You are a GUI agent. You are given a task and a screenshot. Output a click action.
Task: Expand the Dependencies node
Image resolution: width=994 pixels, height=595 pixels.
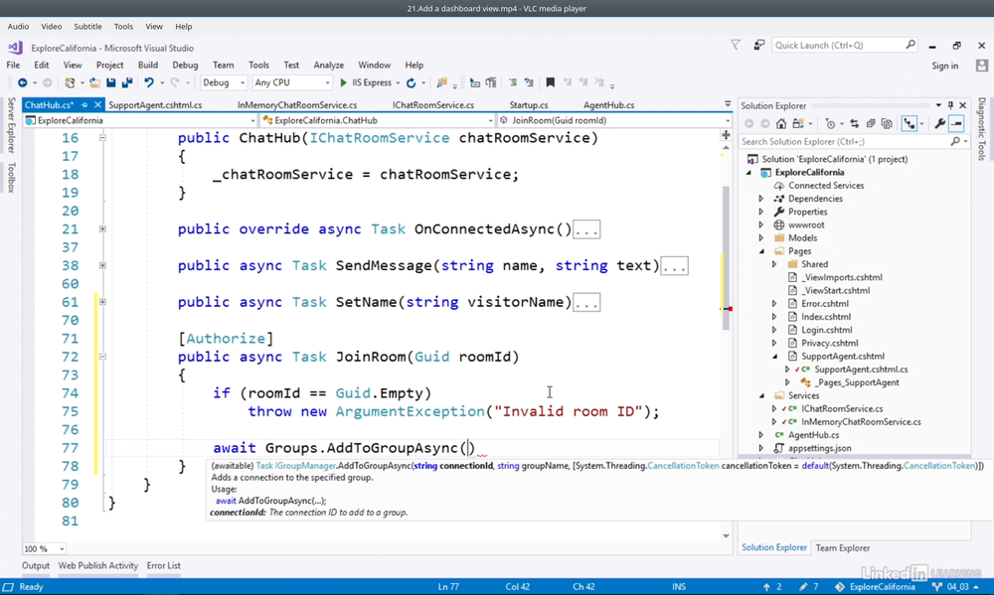[x=761, y=199]
